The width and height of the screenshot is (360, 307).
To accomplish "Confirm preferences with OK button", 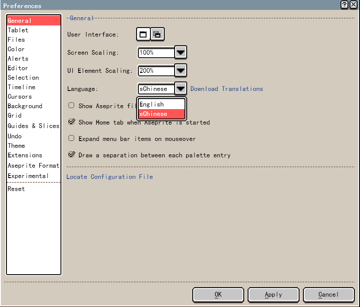I will [218, 294].
